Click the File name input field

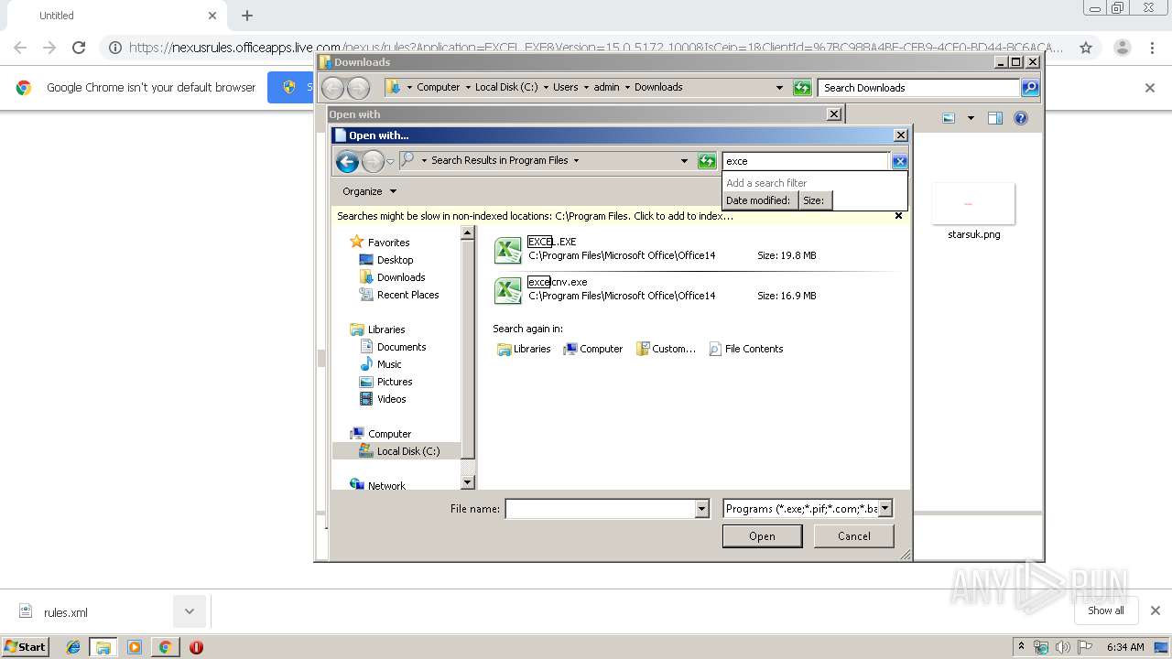coord(601,509)
